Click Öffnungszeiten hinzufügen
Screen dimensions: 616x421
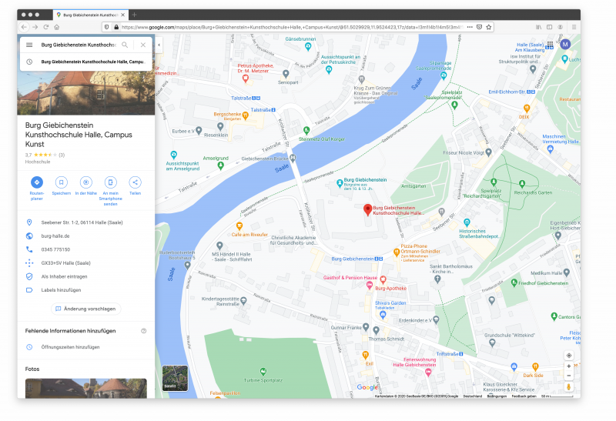(x=70, y=347)
